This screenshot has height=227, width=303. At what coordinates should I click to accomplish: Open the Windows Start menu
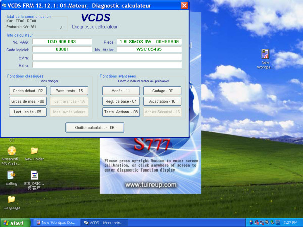pyautogui.click(x=15, y=223)
